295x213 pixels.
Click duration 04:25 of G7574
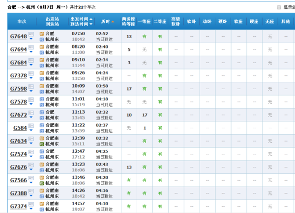(x=102, y=151)
